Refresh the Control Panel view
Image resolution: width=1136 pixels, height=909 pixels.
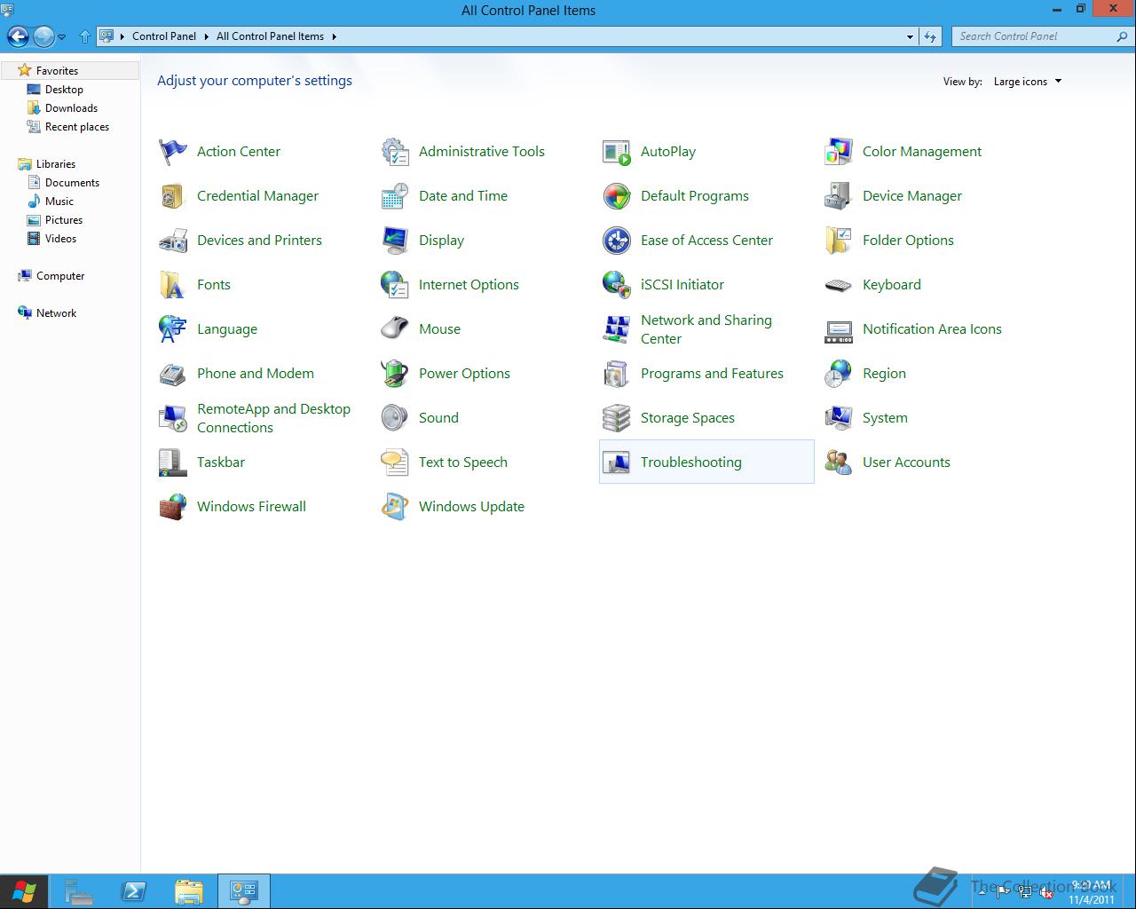(x=930, y=36)
